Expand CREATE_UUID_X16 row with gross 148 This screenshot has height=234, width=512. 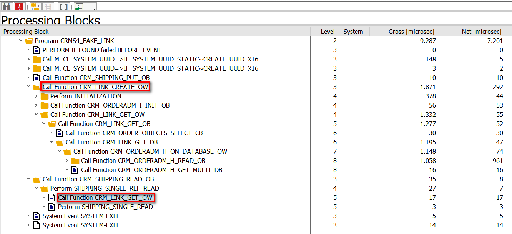pos(28,59)
